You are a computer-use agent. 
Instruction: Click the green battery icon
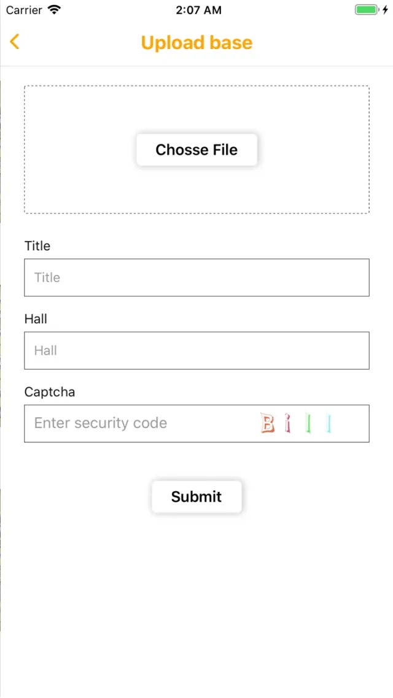coord(367,10)
